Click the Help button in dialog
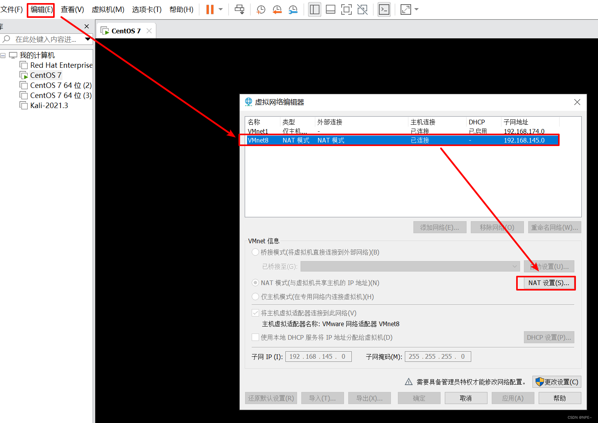The width and height of the screenshot is (598, 423). coord(560,398)
